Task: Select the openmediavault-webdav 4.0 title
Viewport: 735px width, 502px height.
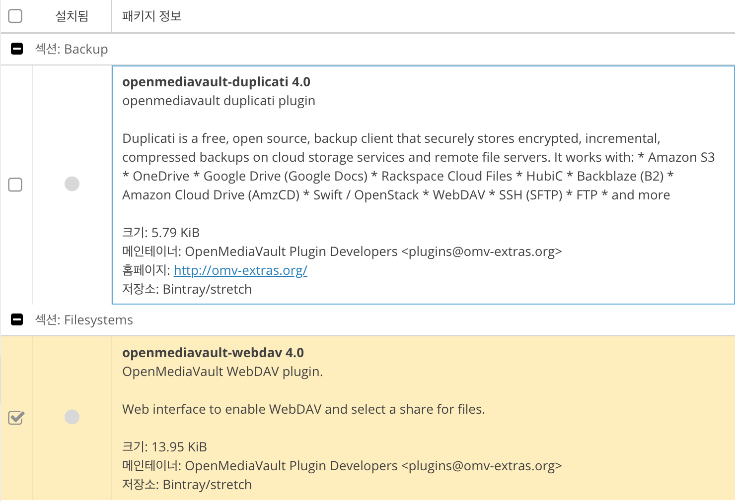Action: click(213, 353)
